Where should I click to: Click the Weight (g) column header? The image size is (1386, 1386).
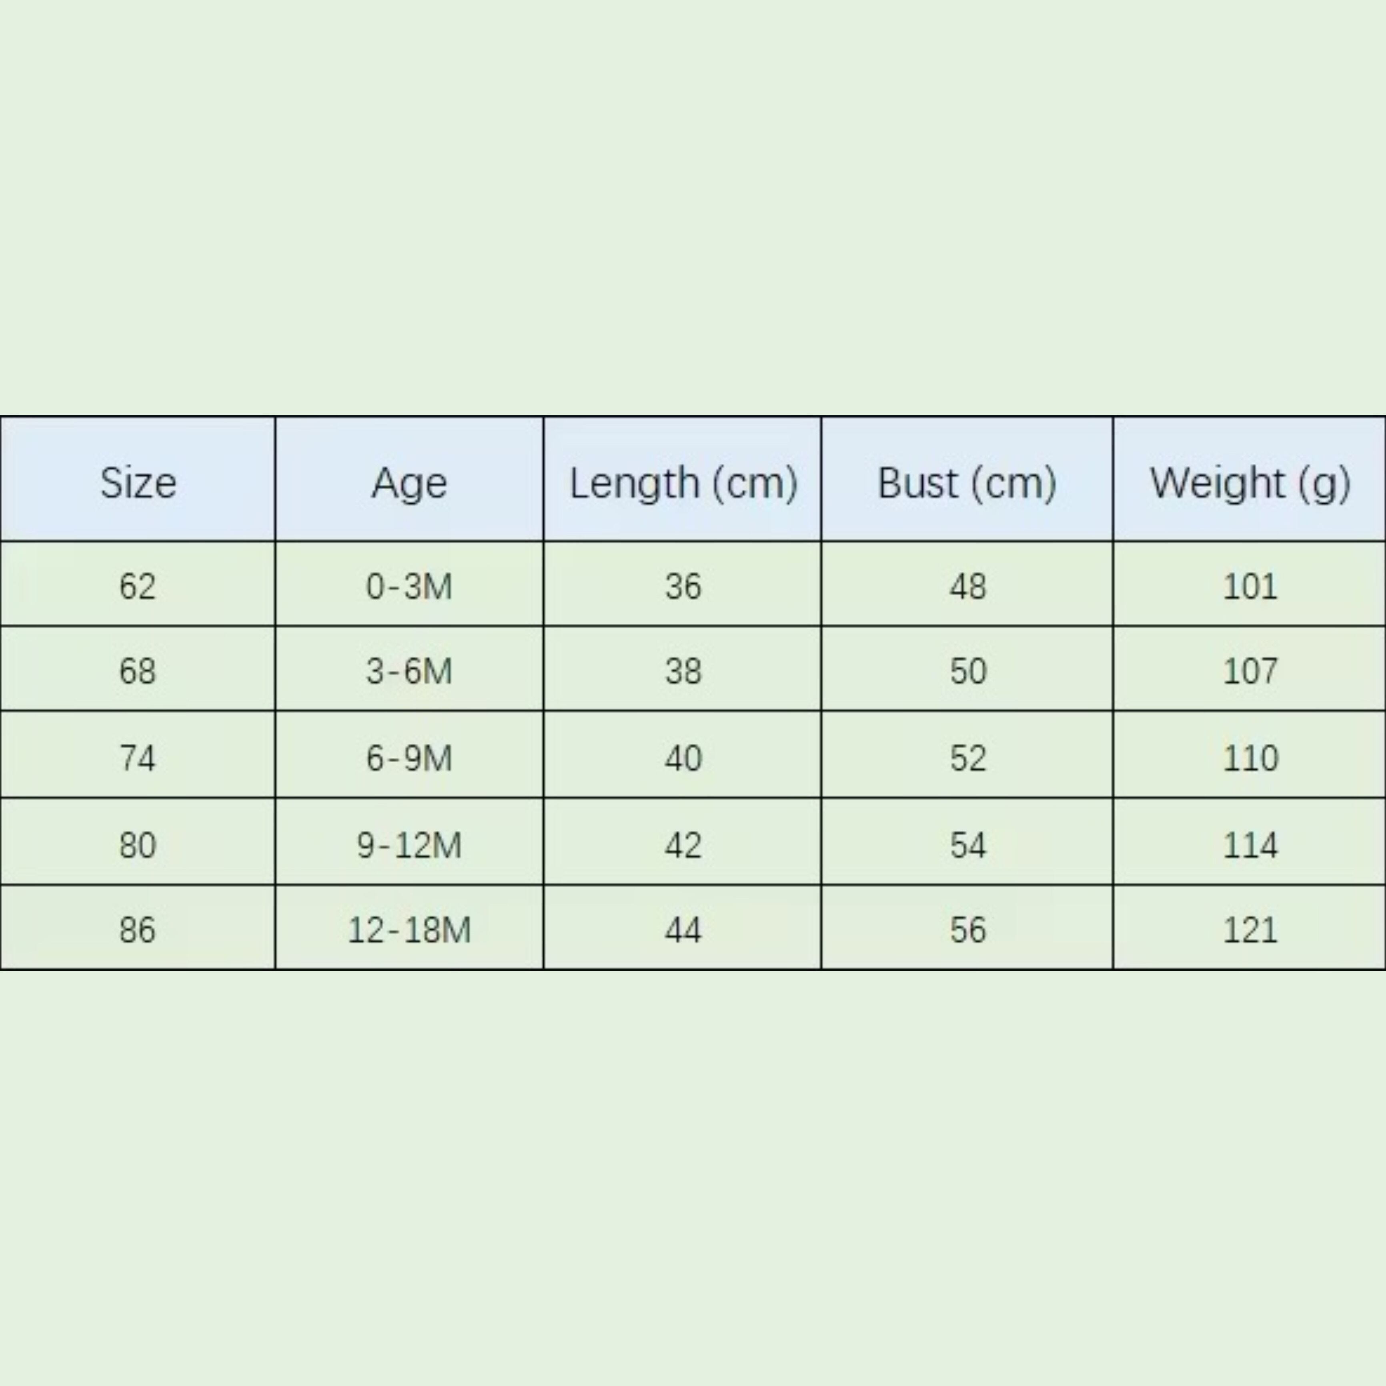pos(1250,482)
